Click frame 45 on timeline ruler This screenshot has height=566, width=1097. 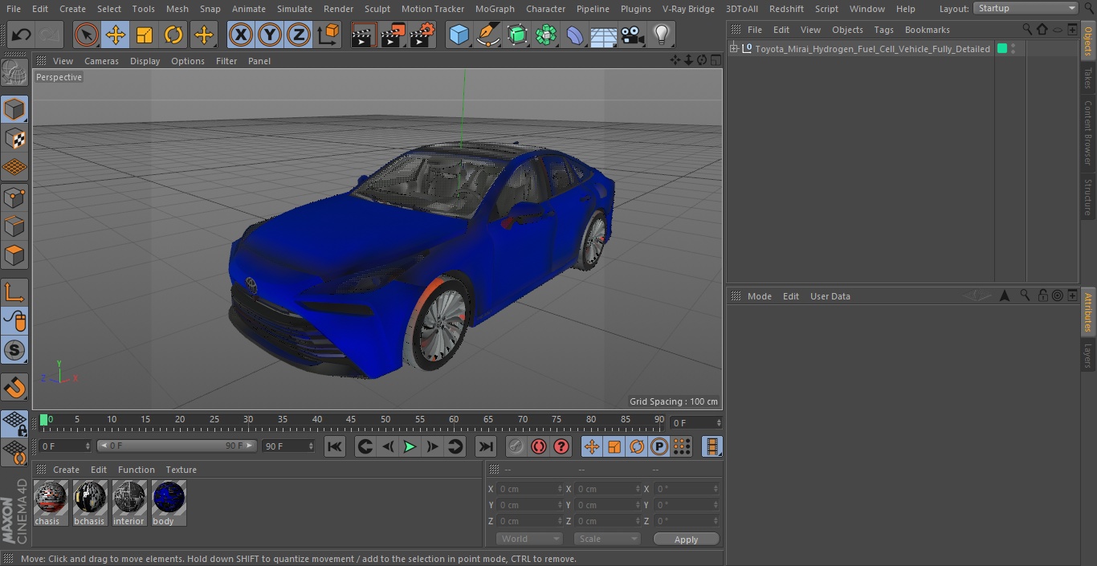pyautogui.click(x=351, y=420)
